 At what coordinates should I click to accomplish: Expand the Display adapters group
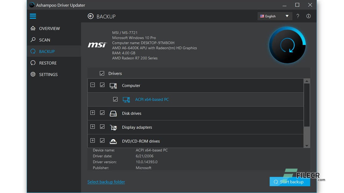coord(92,127)
